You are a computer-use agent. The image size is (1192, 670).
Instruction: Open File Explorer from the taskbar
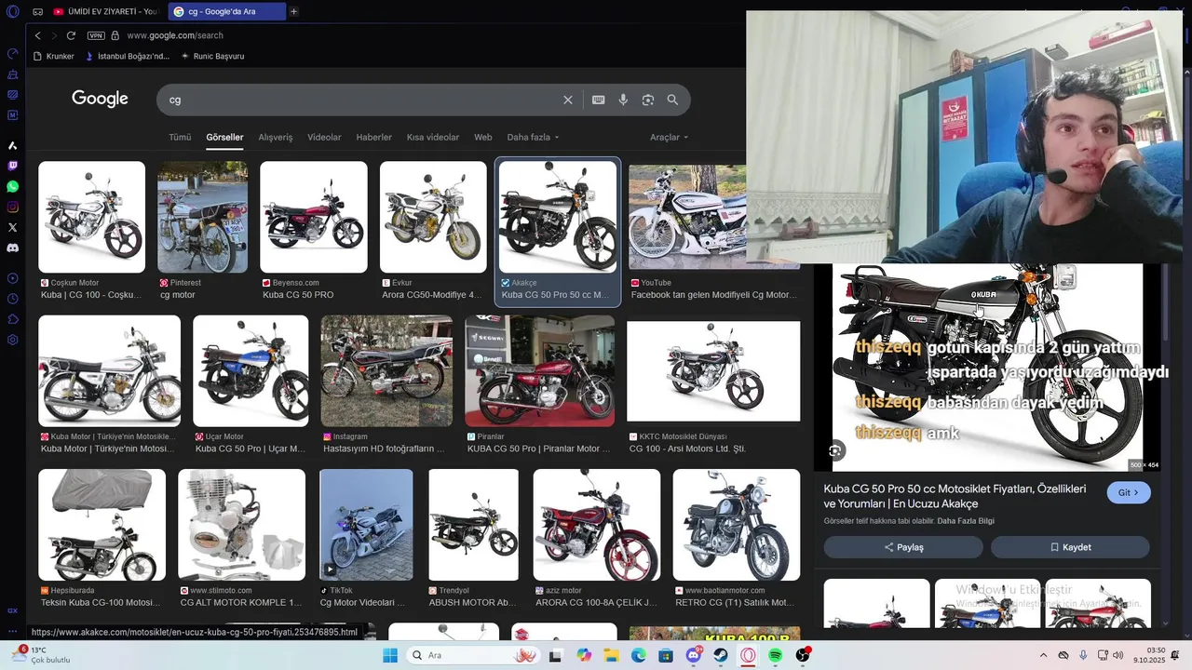pyautogui.click(x=611, y=655)
